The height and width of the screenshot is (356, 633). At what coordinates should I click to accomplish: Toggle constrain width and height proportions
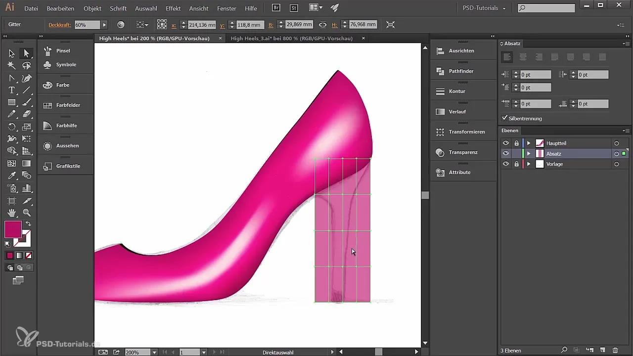(322, 24)
